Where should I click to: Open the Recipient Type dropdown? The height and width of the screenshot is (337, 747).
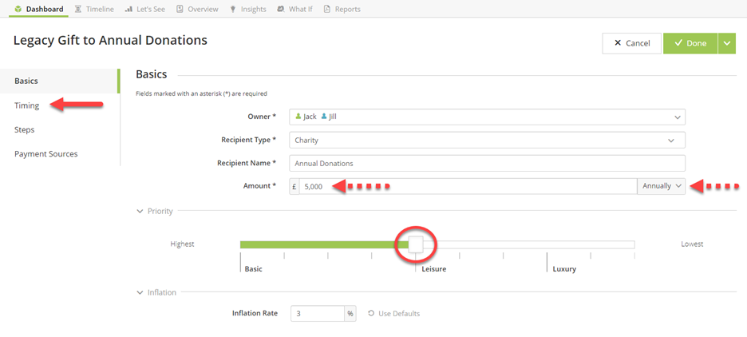point(487,140)
